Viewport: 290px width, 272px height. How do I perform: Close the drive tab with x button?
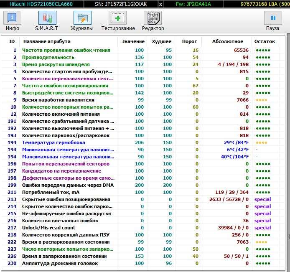[x=161, y=4]
